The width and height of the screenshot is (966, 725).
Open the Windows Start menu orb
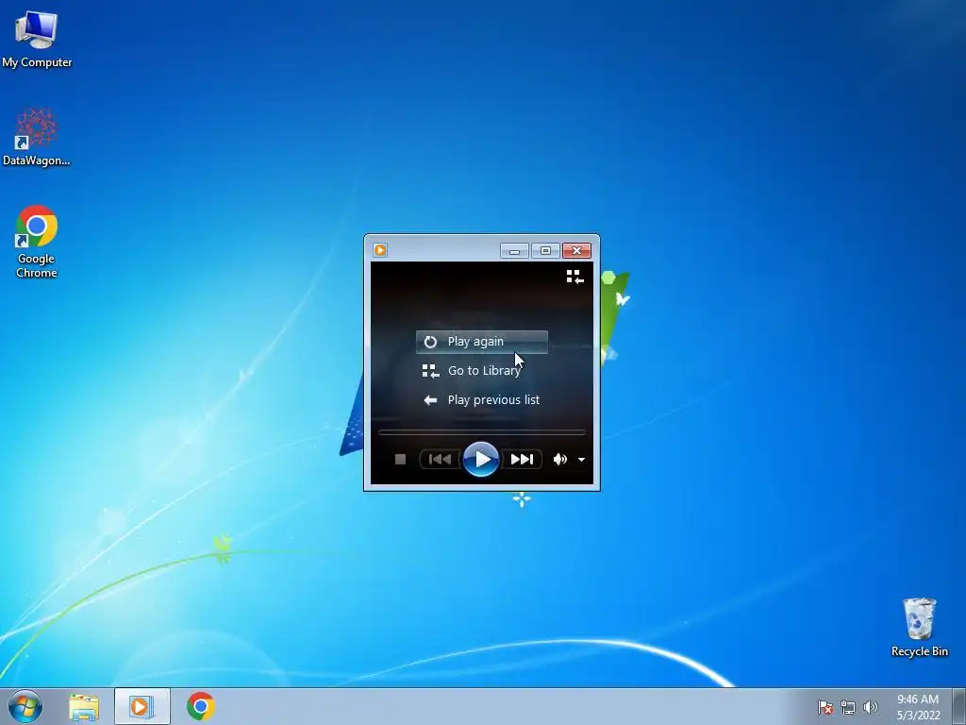[25, 706]
